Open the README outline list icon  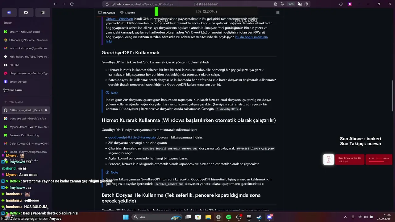[278, 12]
